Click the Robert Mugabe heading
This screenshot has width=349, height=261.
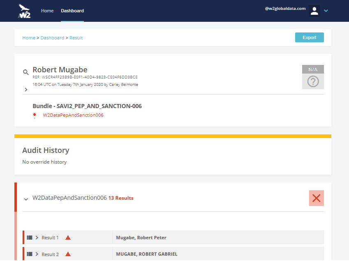pos(60,69)
